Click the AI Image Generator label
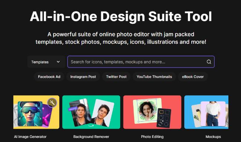 coord(30,136)
